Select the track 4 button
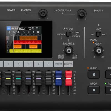The width and height of the screenshot is (111, 111). click(9, 64)
